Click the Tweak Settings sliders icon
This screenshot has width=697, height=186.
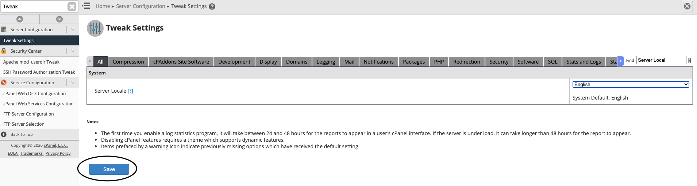(95, 28)
